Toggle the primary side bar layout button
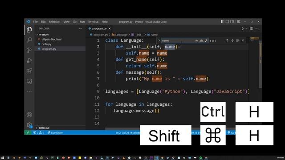This screenshot has height=160, width=285. coord(223,22)
